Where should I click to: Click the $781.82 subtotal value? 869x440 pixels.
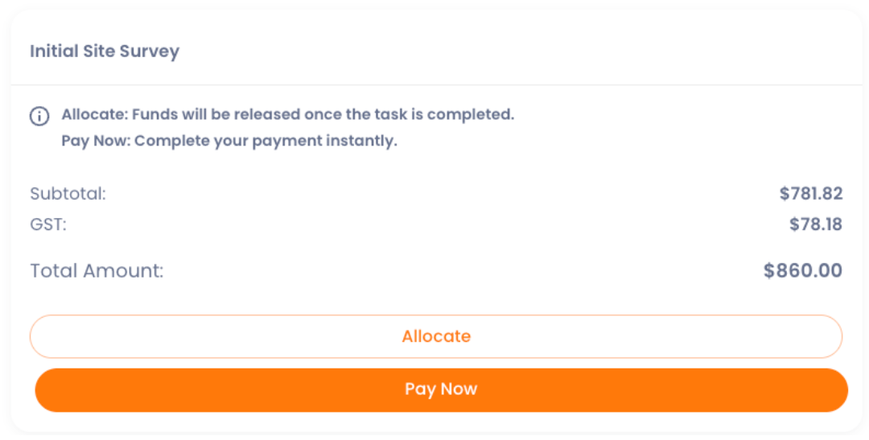(x=810, y=194)
